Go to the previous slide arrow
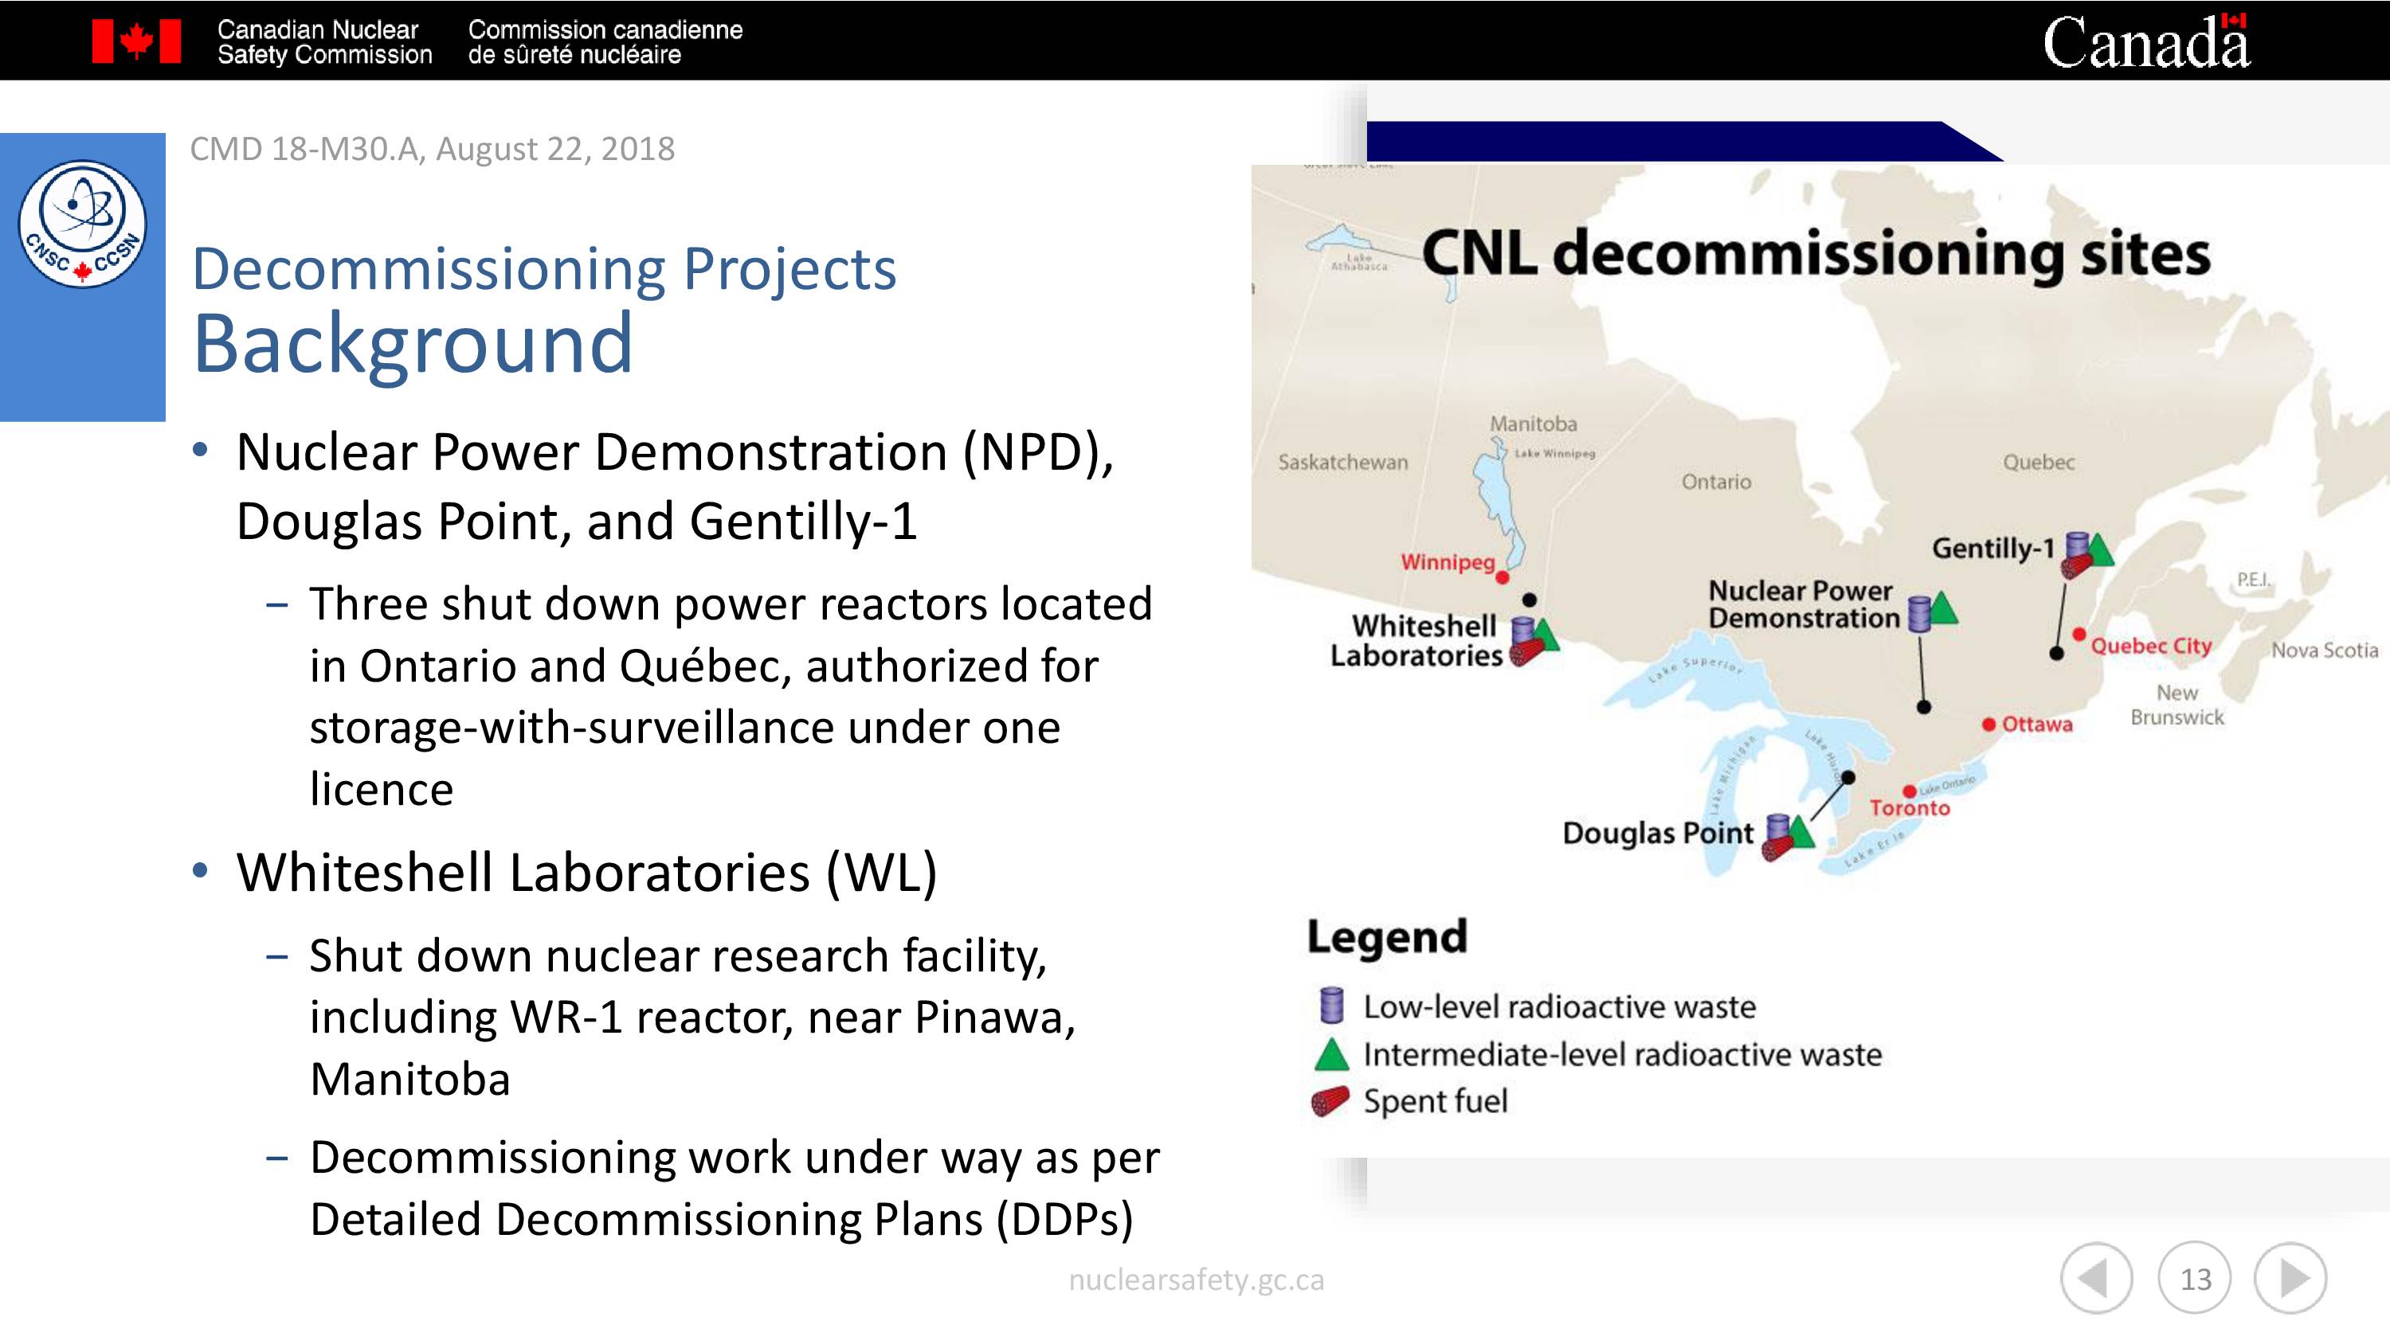 tap(2096, 1277)
